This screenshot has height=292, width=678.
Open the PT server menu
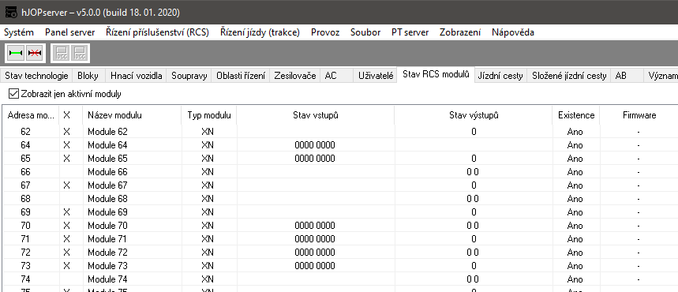tap(410, 32)
